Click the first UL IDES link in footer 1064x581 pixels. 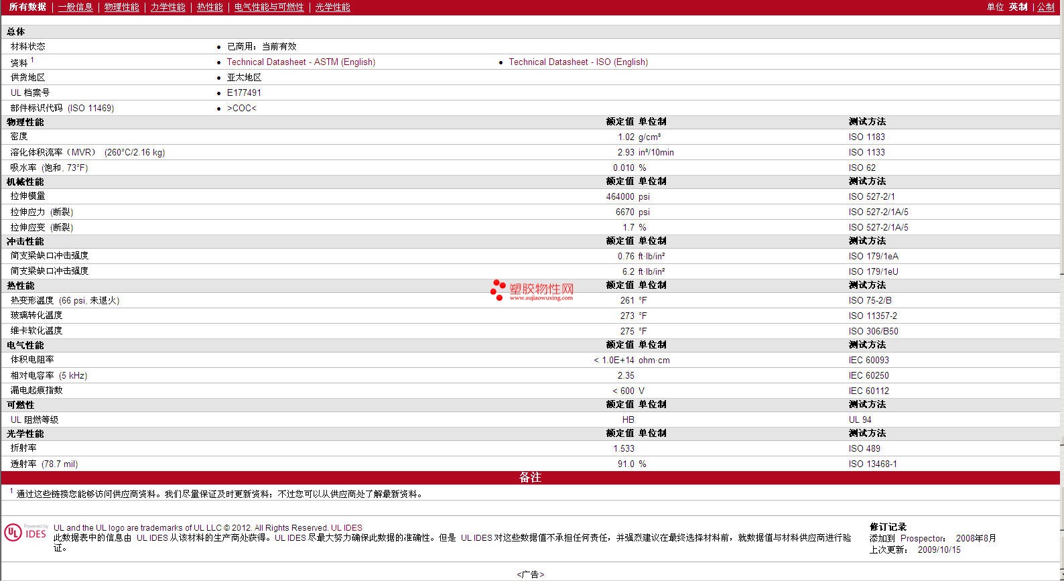346,527
